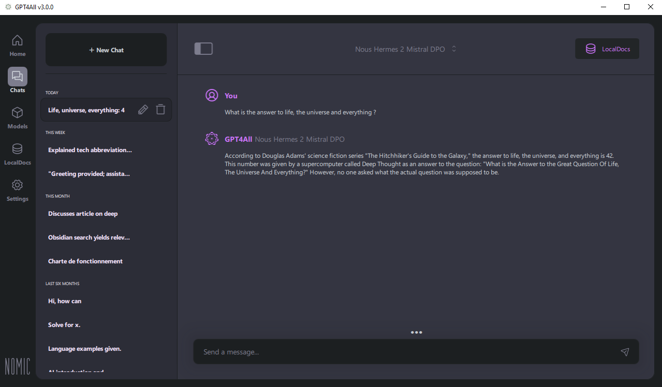
Task: Click the pencil icon to rename chat
Action: tap(143, 110)
